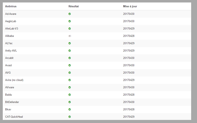197x123 pixels.
Task: Click the green check icon for AegisLab
Action: [70, 21]
